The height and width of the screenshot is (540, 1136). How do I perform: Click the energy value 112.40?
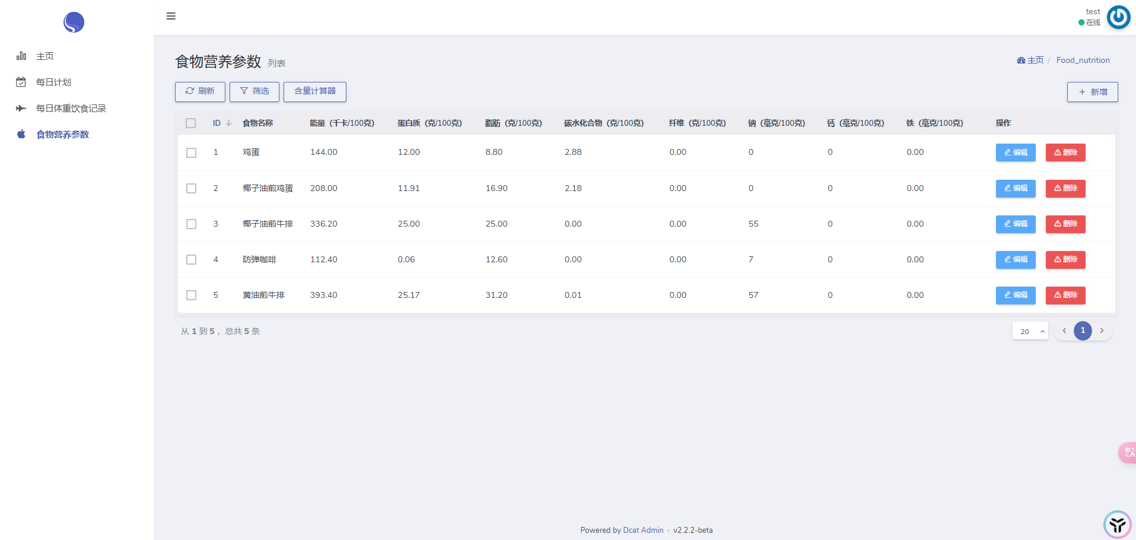point(323,259)
